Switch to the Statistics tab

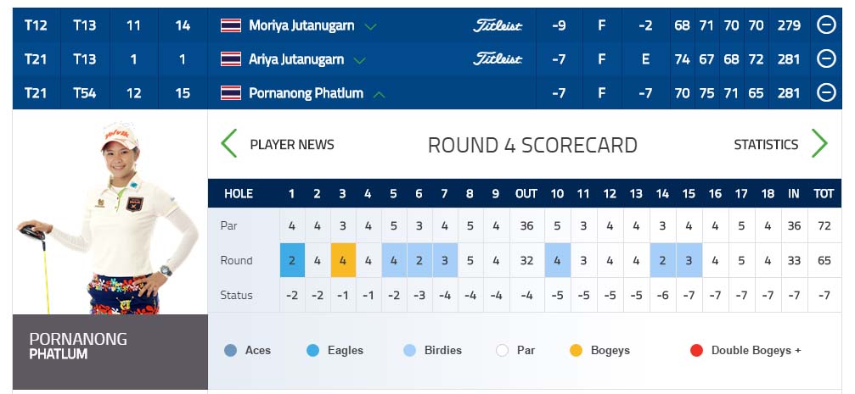[x=766, y=144]
